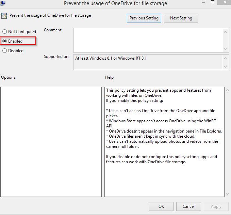Click Help pane scroll up arrow

click(x=227, y=90)
